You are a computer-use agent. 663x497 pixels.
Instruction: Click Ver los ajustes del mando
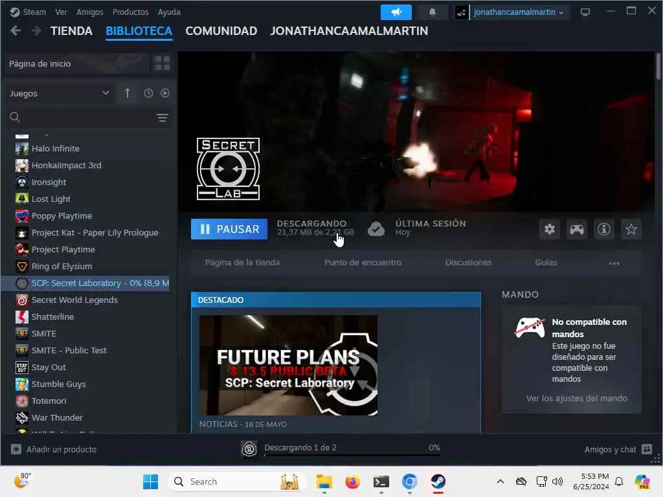[x=577, y=398]
